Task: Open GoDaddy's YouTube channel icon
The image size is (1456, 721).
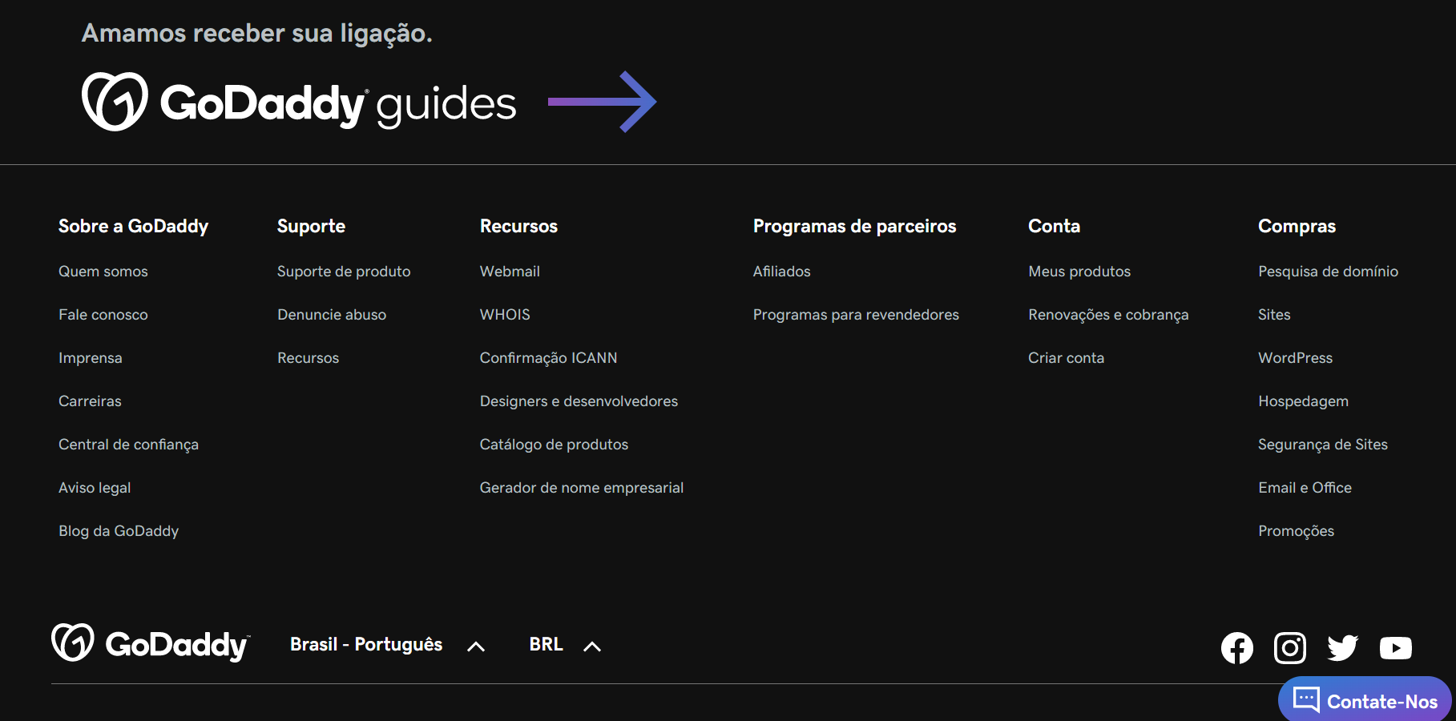Action: point(1396,647)
